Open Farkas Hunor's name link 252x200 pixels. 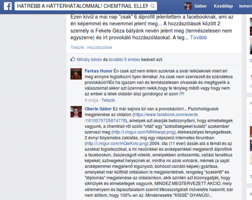98,71
